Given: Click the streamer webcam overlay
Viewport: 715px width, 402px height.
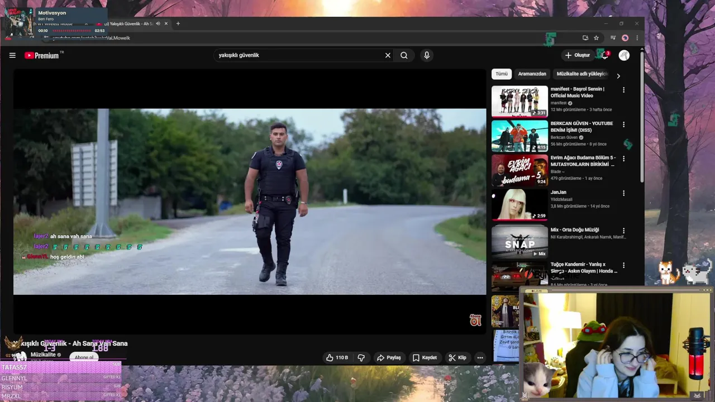Looking at the screenshot, I should (x=617, y=344).
